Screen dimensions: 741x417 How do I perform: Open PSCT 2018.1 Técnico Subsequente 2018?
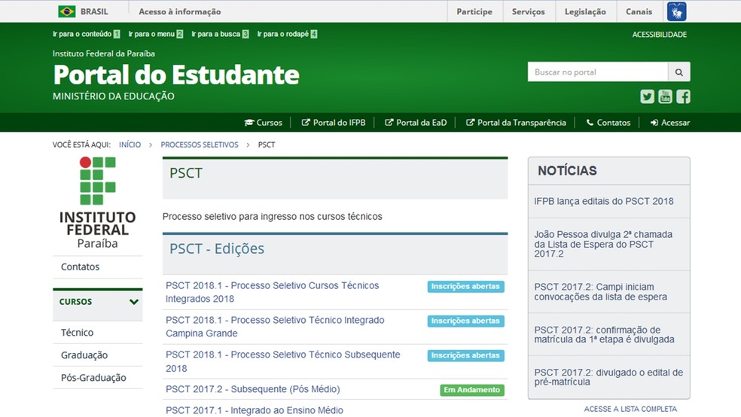coord(282,361)
